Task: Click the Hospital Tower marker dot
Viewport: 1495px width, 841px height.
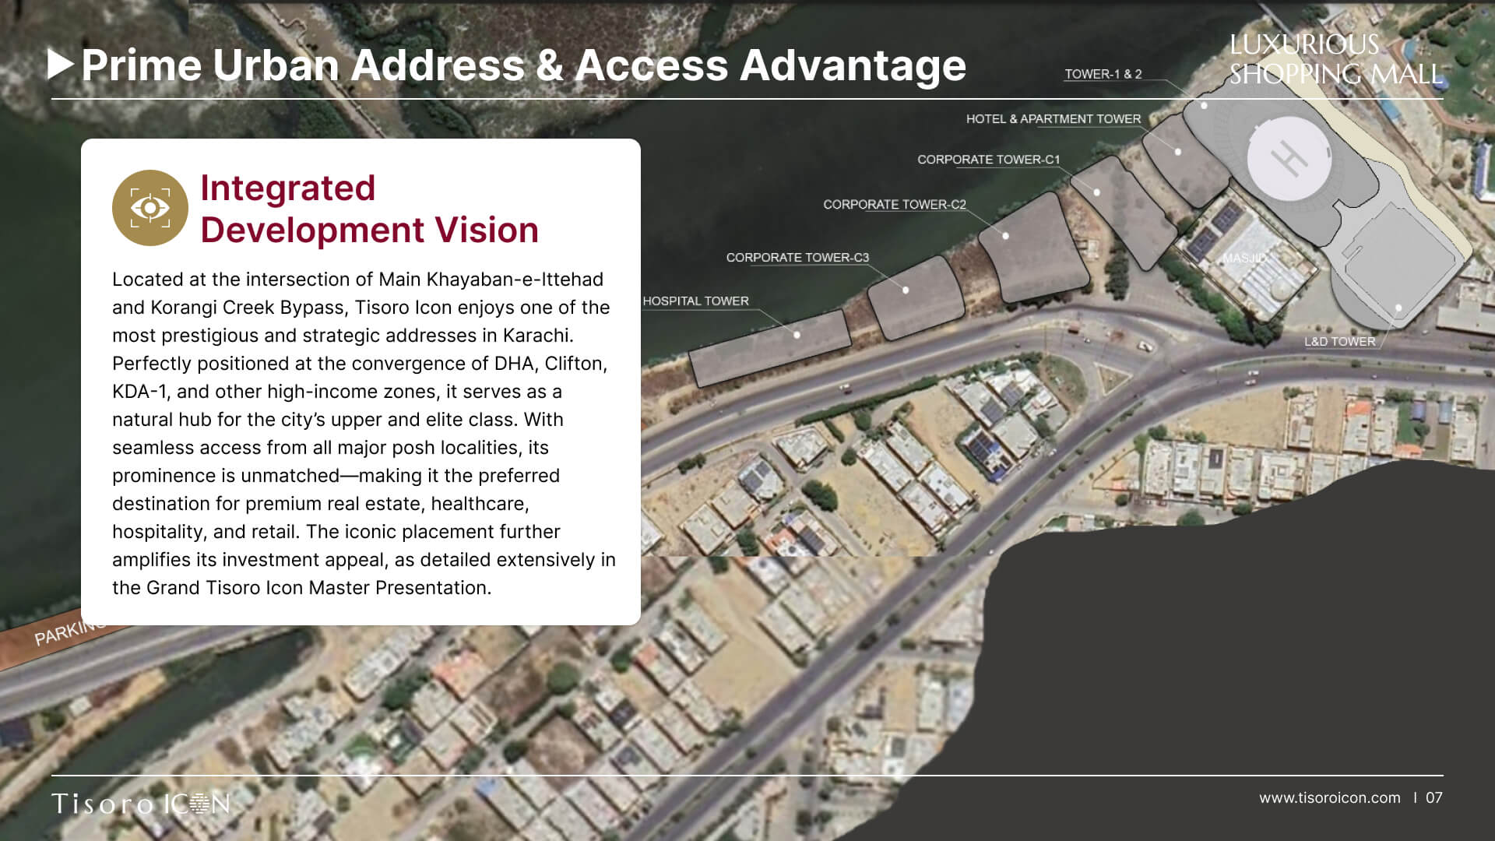Action: (797, 335)
